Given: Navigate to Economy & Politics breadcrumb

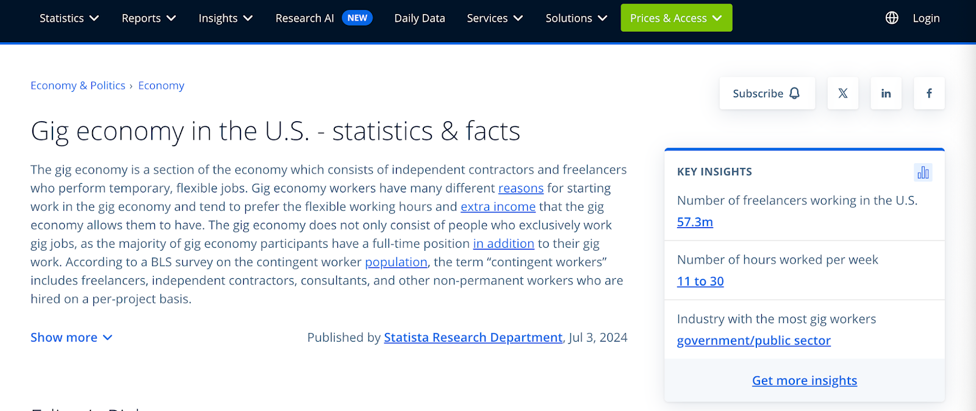Looking at the screenshot, I should (x=78, y=85).
